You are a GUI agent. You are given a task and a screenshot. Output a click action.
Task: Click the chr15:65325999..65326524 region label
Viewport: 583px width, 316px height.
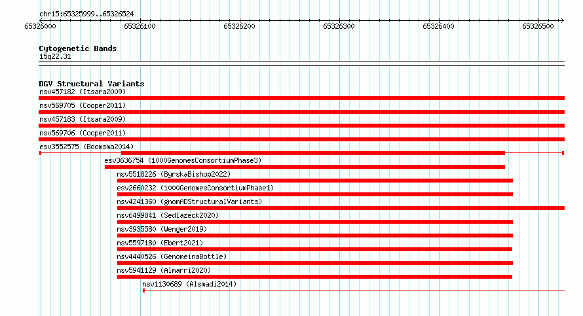click(86, 14)
